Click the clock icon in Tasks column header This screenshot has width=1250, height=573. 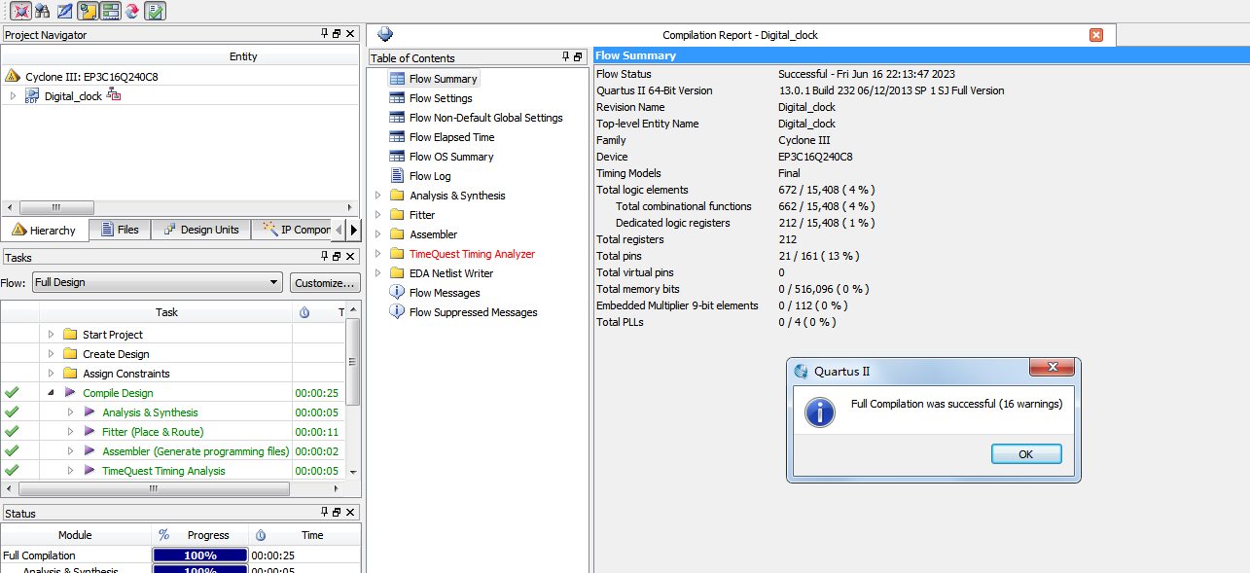304,312
